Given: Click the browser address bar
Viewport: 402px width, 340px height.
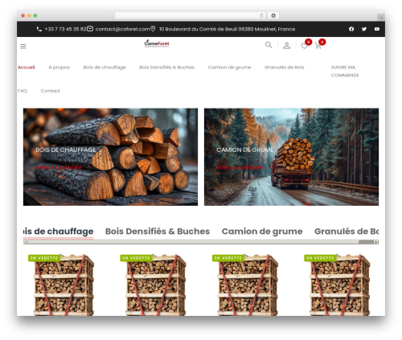Looking at the screenshot, I should coord(191,15).
